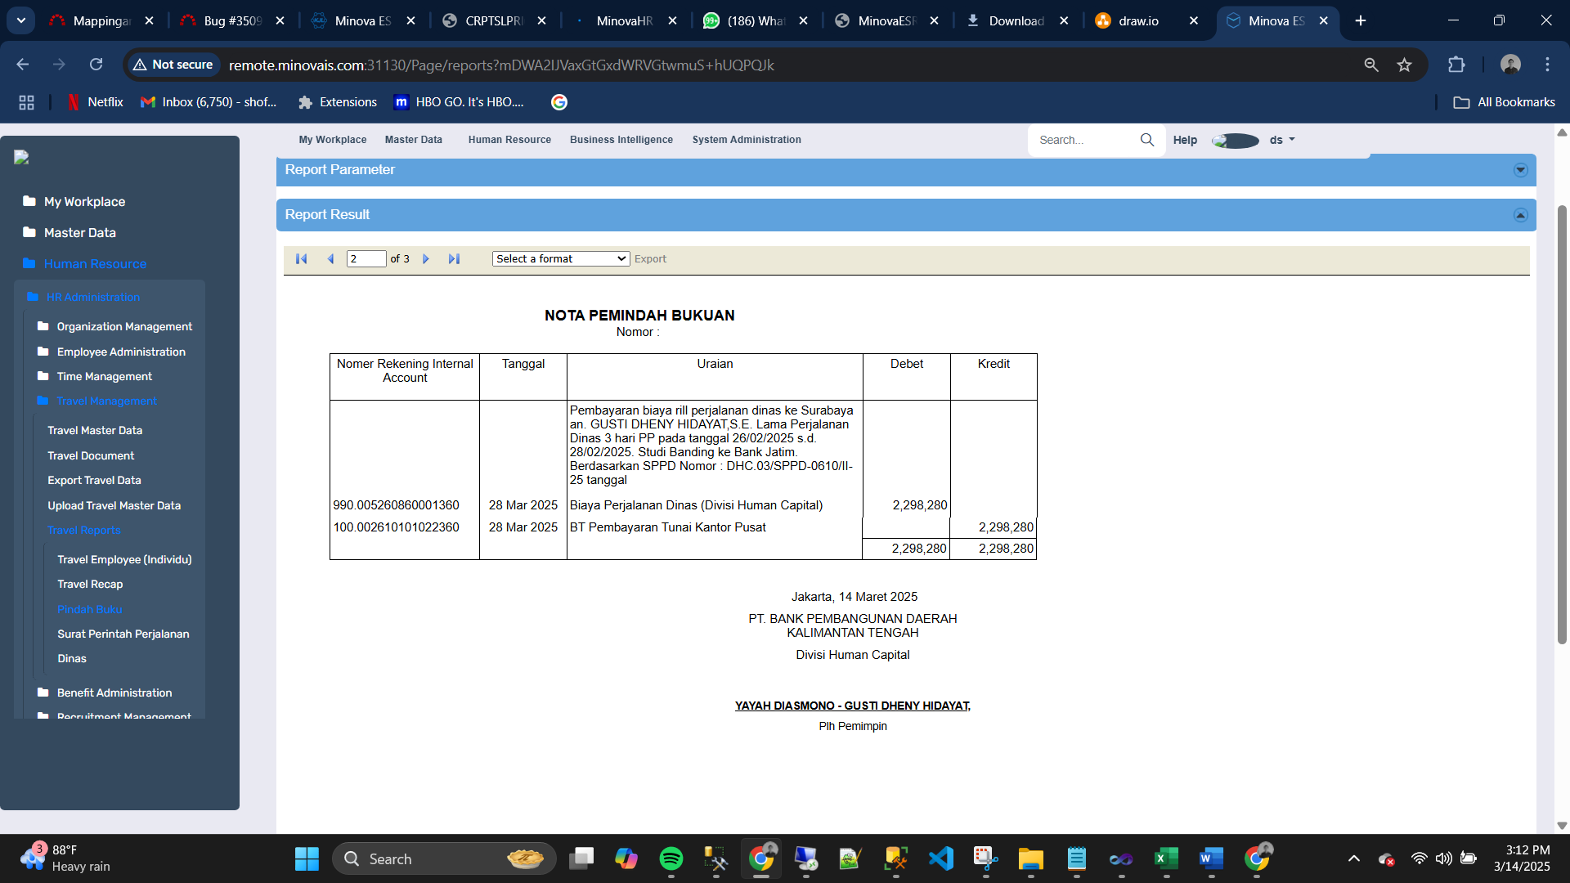
Task: Open a new browser tab
Action: click(x=1361, y=20)
